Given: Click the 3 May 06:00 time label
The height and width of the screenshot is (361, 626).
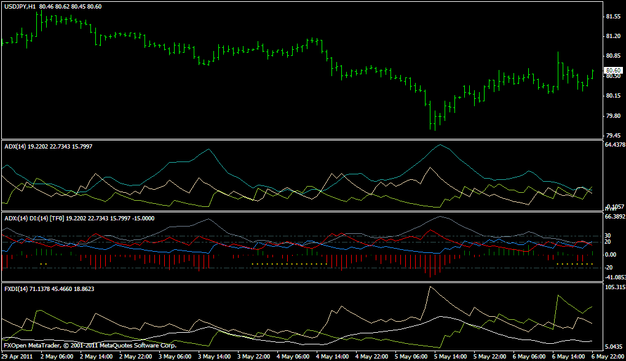Looking at the screenshot, I should tap(175, 357).
